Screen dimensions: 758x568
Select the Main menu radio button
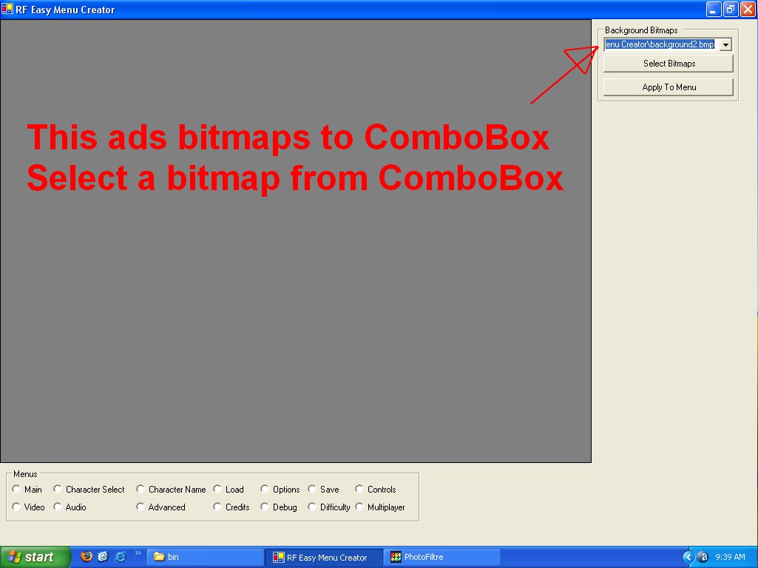17,489
